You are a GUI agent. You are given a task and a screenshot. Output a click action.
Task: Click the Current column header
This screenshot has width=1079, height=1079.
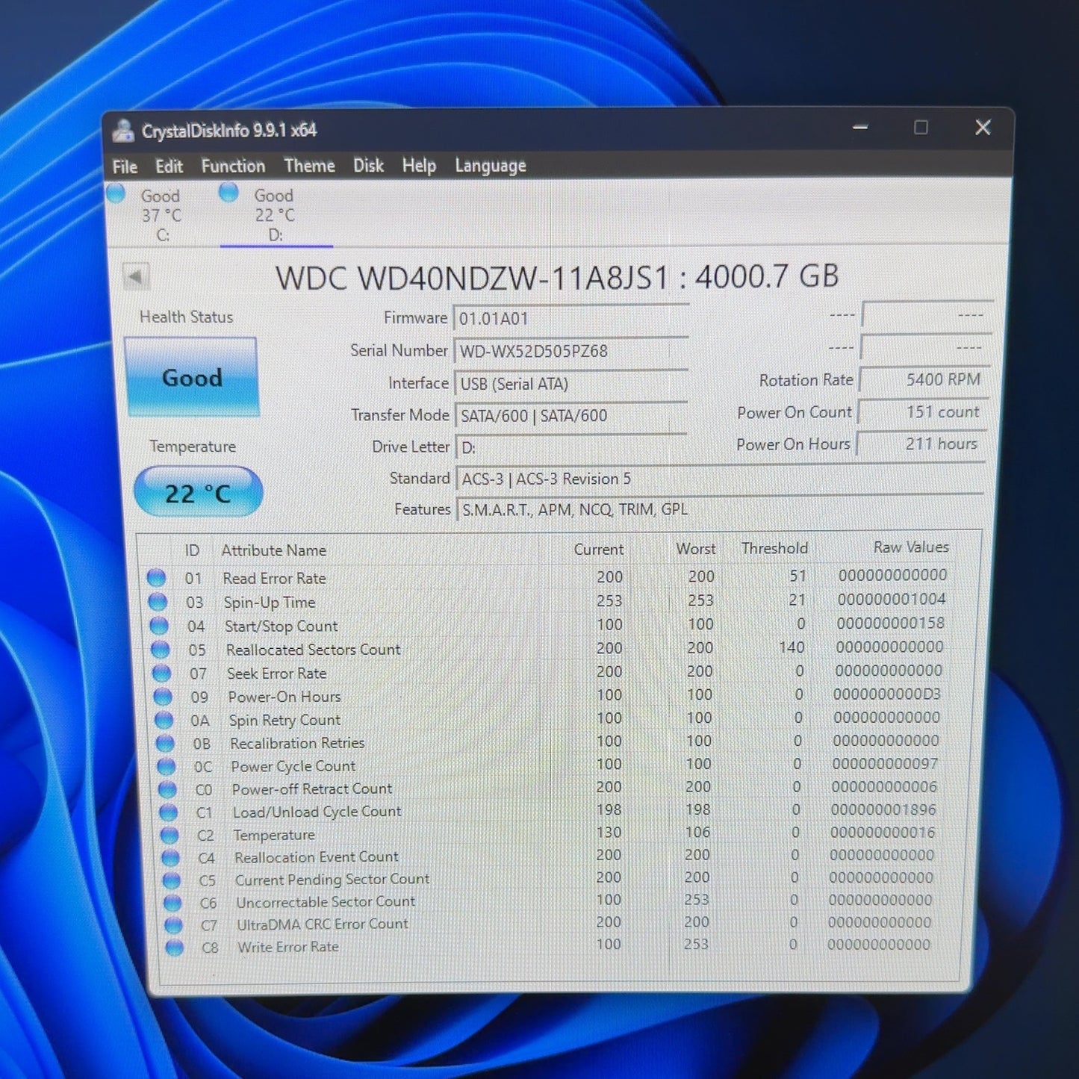click(599, 550)
